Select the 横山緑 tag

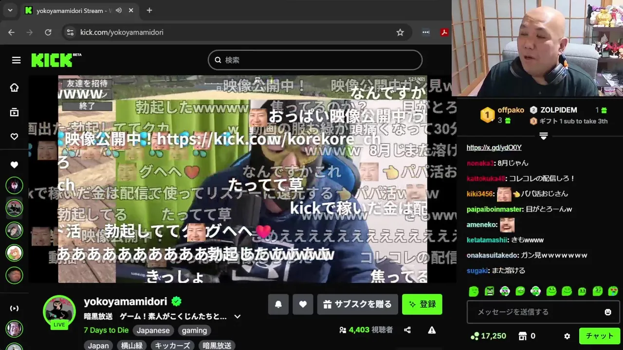(x=133, y=346)
